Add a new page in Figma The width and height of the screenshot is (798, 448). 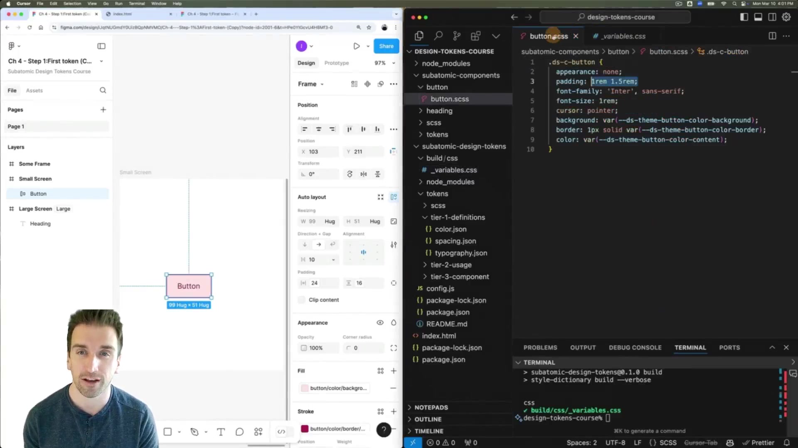103,110
